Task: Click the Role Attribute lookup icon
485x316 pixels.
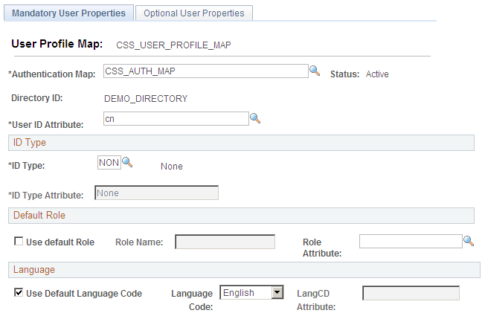Action: point(469,241)
